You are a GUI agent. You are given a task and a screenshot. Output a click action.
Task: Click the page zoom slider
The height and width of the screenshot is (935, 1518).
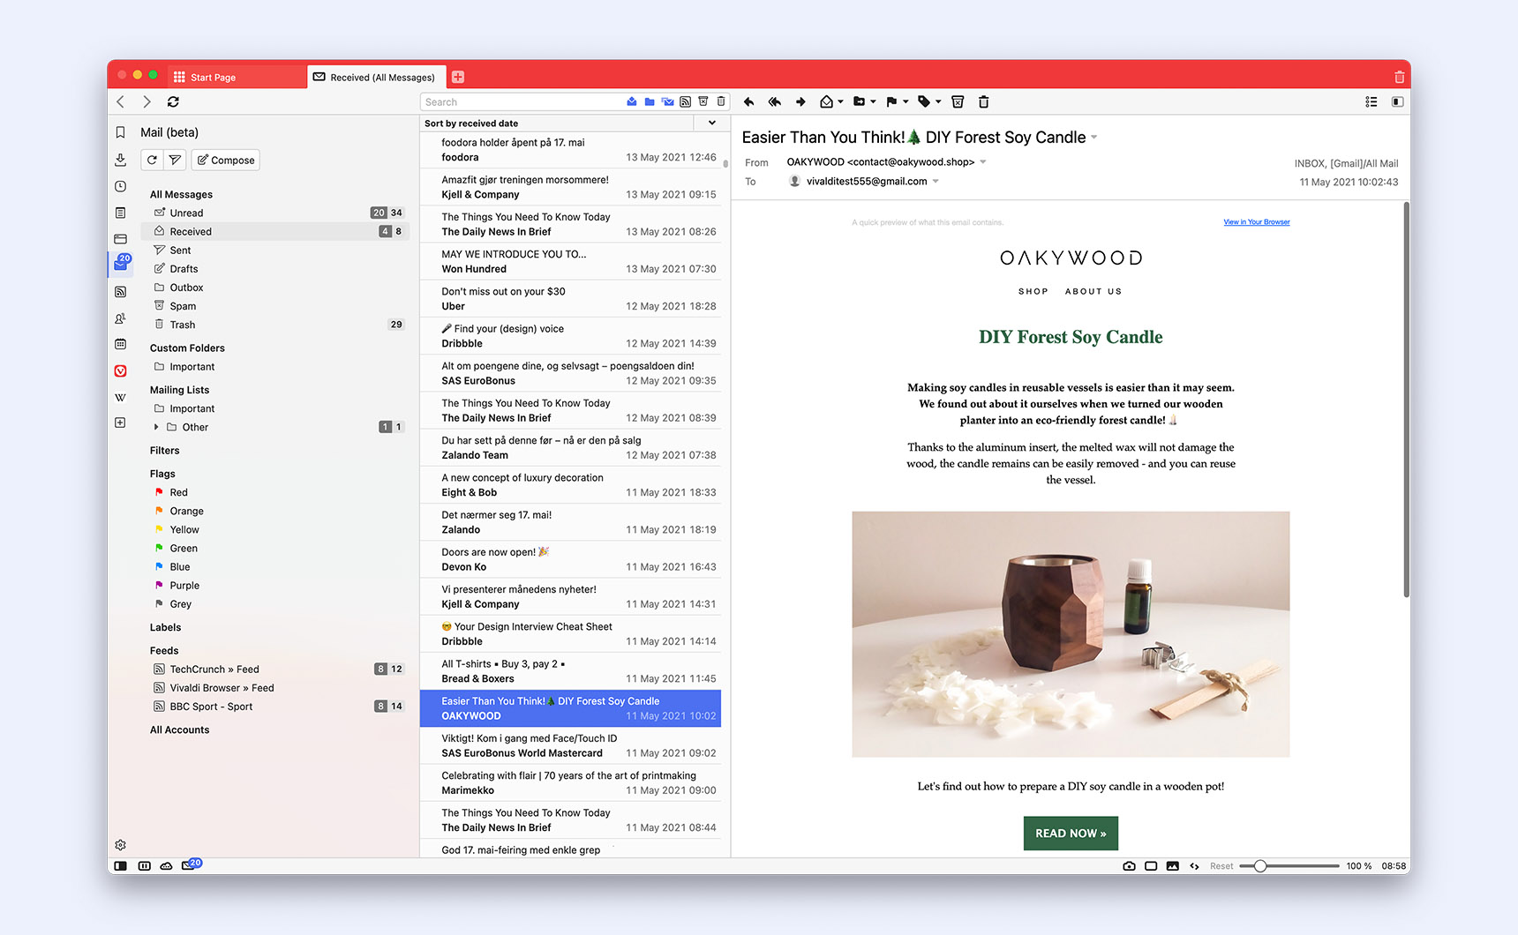pos(1289,866)
